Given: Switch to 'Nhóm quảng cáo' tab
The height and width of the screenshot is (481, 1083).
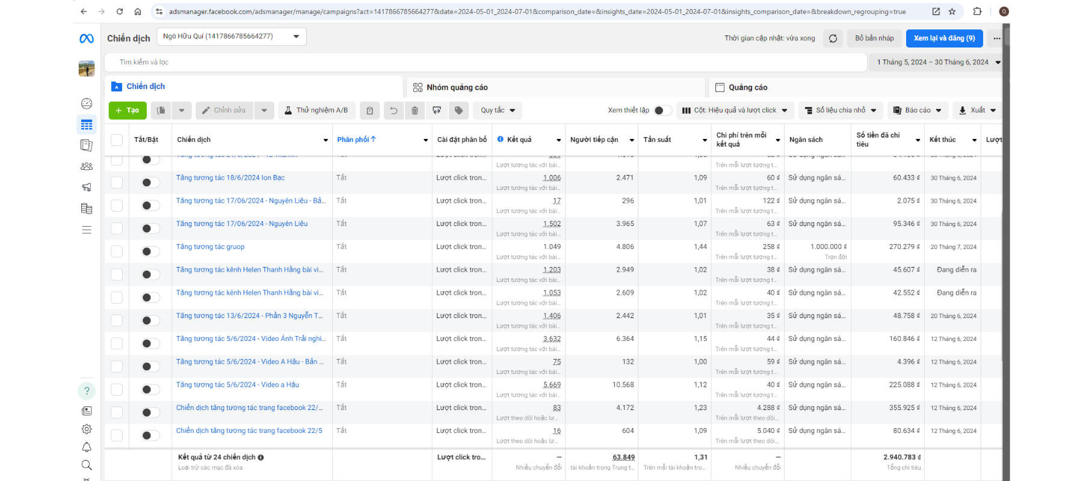Looking at the screenshot, I should point(457,88).
